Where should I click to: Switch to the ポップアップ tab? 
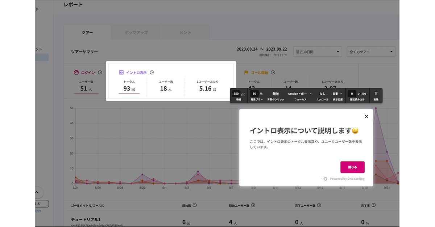[136, 32]
